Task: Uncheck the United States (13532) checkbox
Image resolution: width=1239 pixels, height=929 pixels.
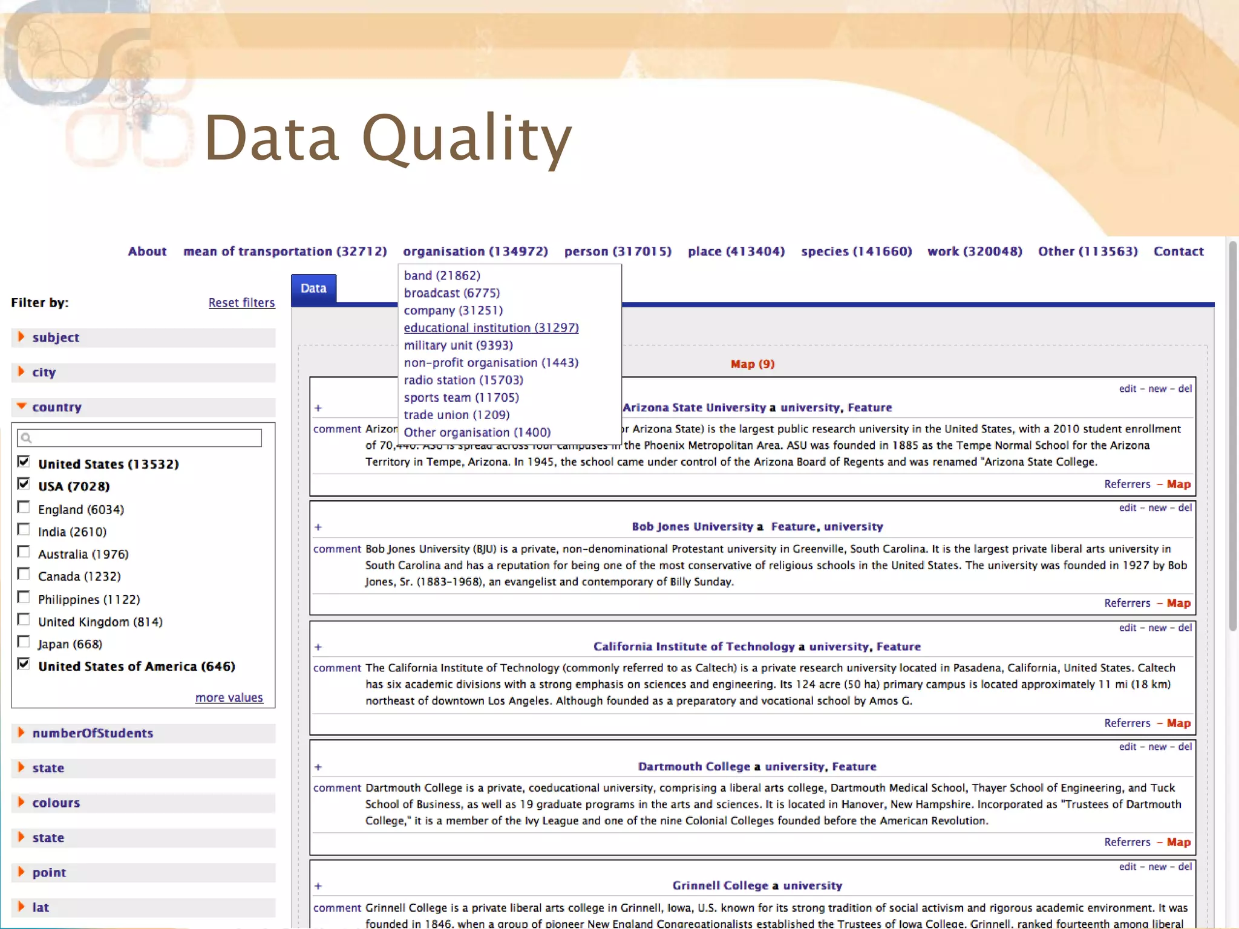Action: coord(24,461)
